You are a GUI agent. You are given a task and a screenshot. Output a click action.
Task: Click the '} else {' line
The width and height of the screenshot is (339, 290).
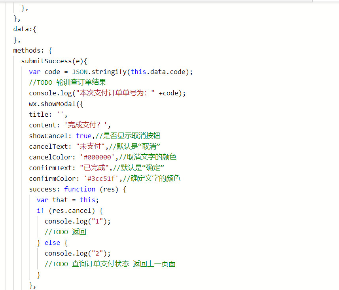tap(52, 243)
